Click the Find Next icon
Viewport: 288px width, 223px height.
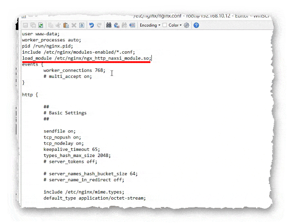click(x=124, y=25)
